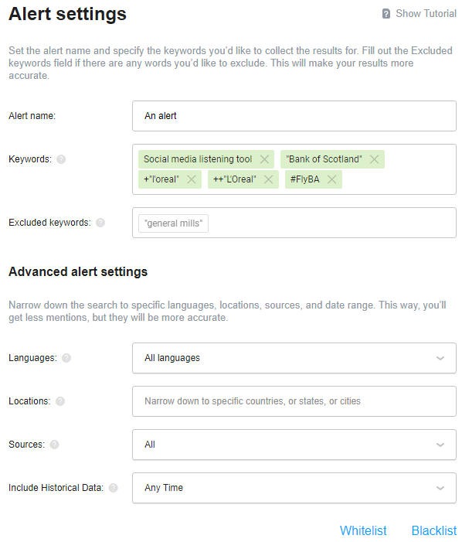Expand the All languages dropdown
This screenshot has height=542, width=462.
[x=294, y=358]
